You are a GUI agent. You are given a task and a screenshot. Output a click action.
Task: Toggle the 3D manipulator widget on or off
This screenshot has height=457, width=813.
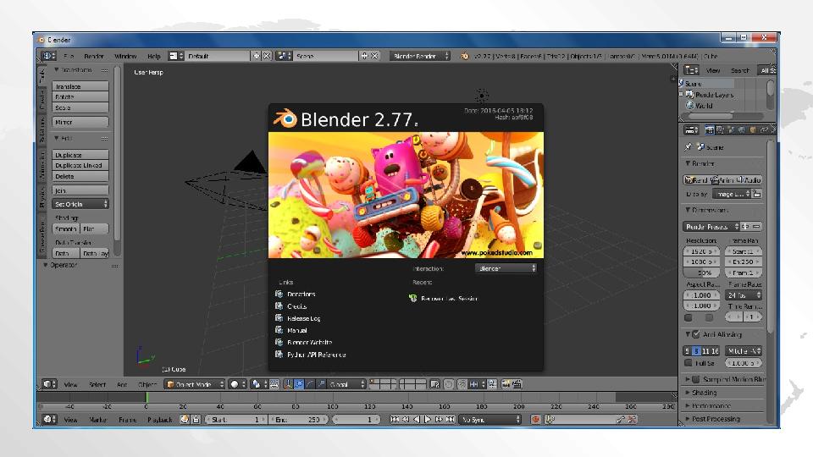[288, 384]
